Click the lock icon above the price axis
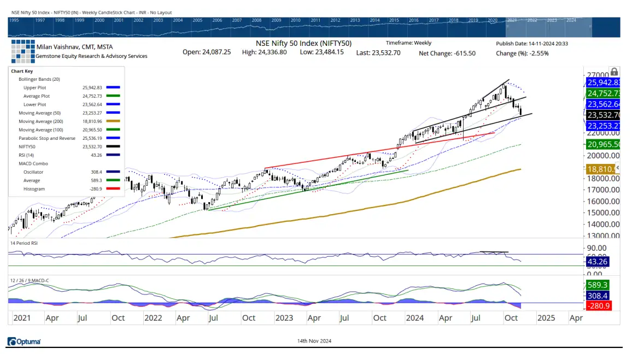 (614, 72)
